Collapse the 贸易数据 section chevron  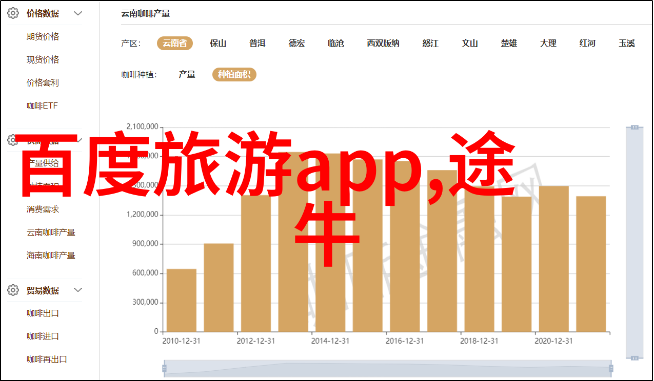(x=78, y=290)
